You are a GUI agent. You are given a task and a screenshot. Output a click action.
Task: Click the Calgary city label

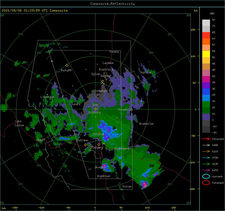[97, 148]
